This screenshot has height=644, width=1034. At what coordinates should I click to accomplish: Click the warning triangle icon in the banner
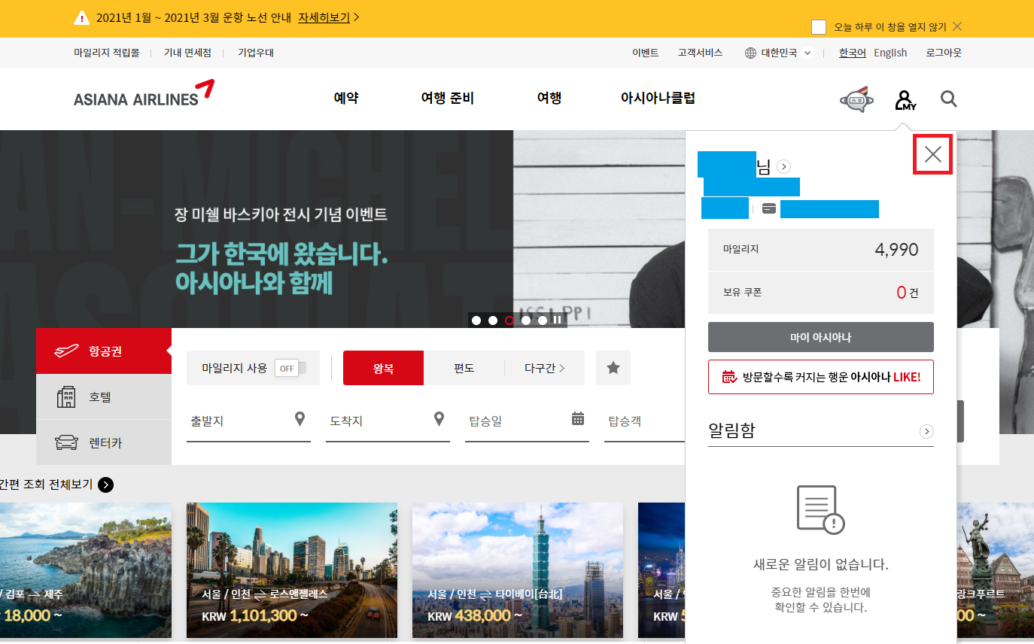pos(81,17)
